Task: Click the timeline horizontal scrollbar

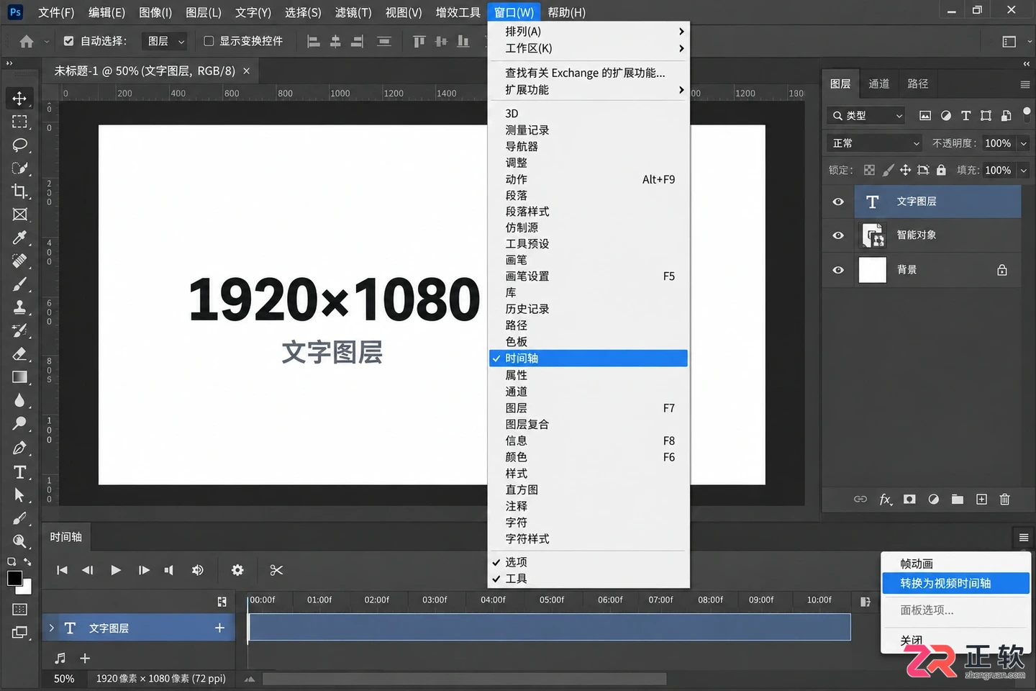Action: [464, 679]
